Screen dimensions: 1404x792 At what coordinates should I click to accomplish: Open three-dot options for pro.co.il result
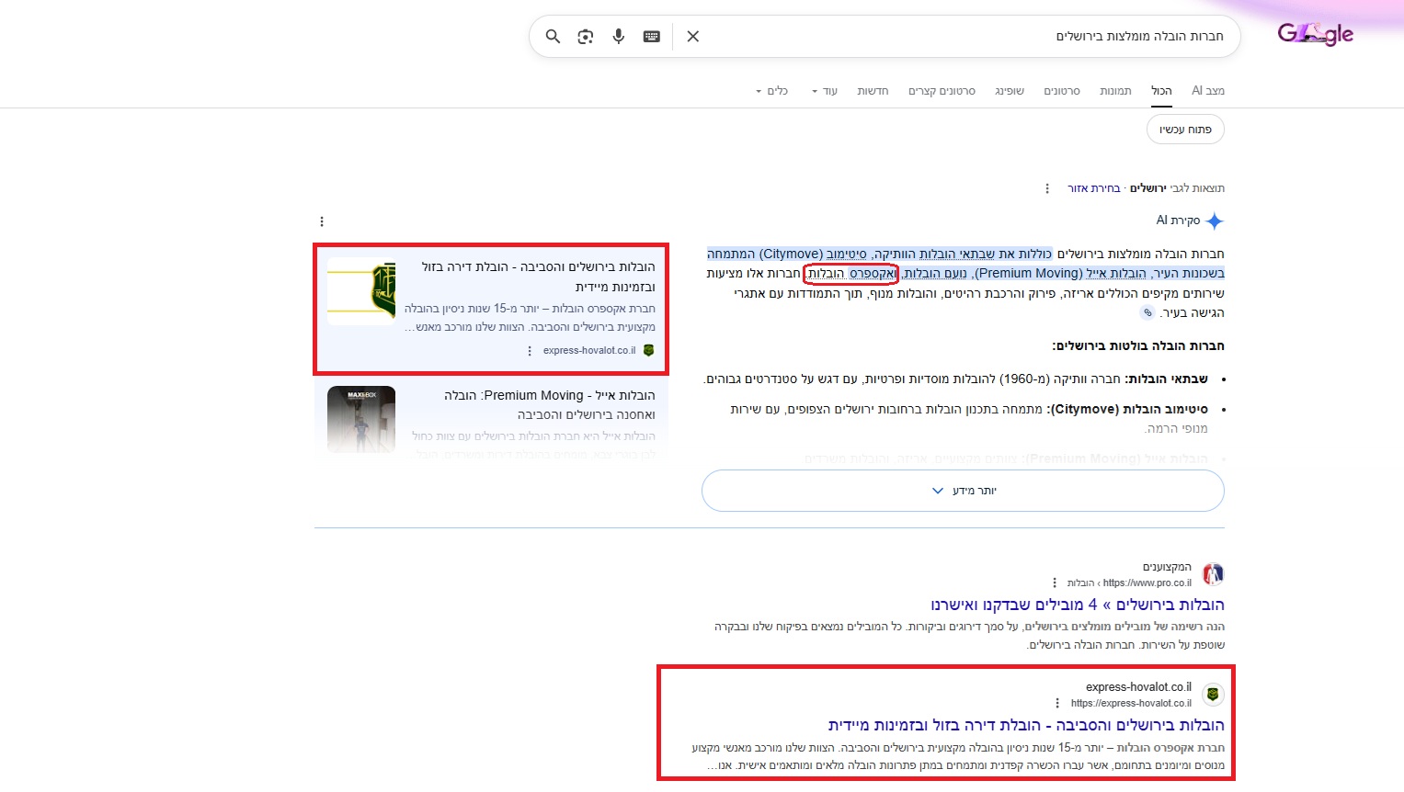1055,583
